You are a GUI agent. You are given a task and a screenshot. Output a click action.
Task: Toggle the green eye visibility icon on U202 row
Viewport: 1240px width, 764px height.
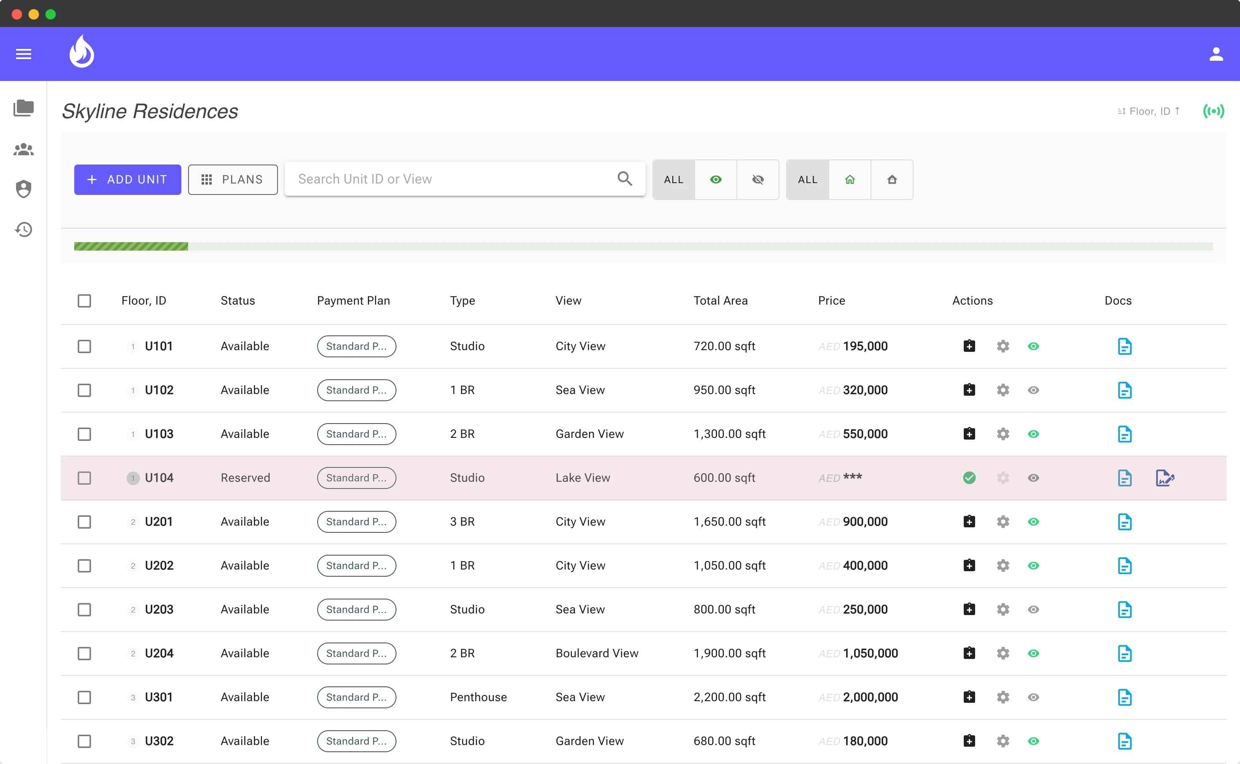click(1033, 566)
